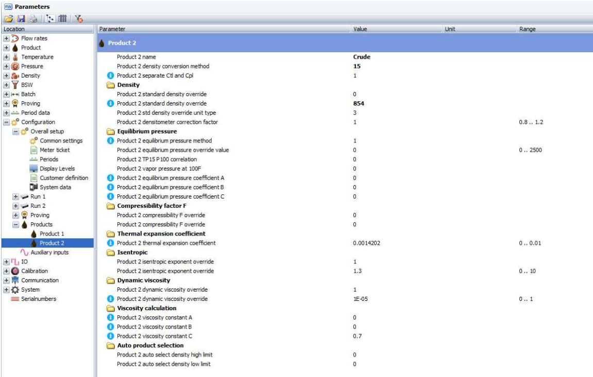The width and height of the screenshot is (593, 377).
Task: Click info icon beside thermal expansion coefficient
Action: tap(110, 243)
